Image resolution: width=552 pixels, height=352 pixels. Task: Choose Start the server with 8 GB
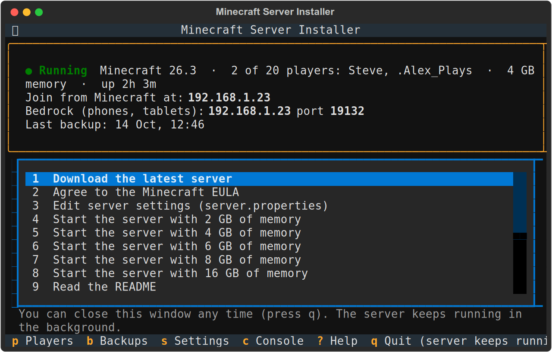click(269, 260)
